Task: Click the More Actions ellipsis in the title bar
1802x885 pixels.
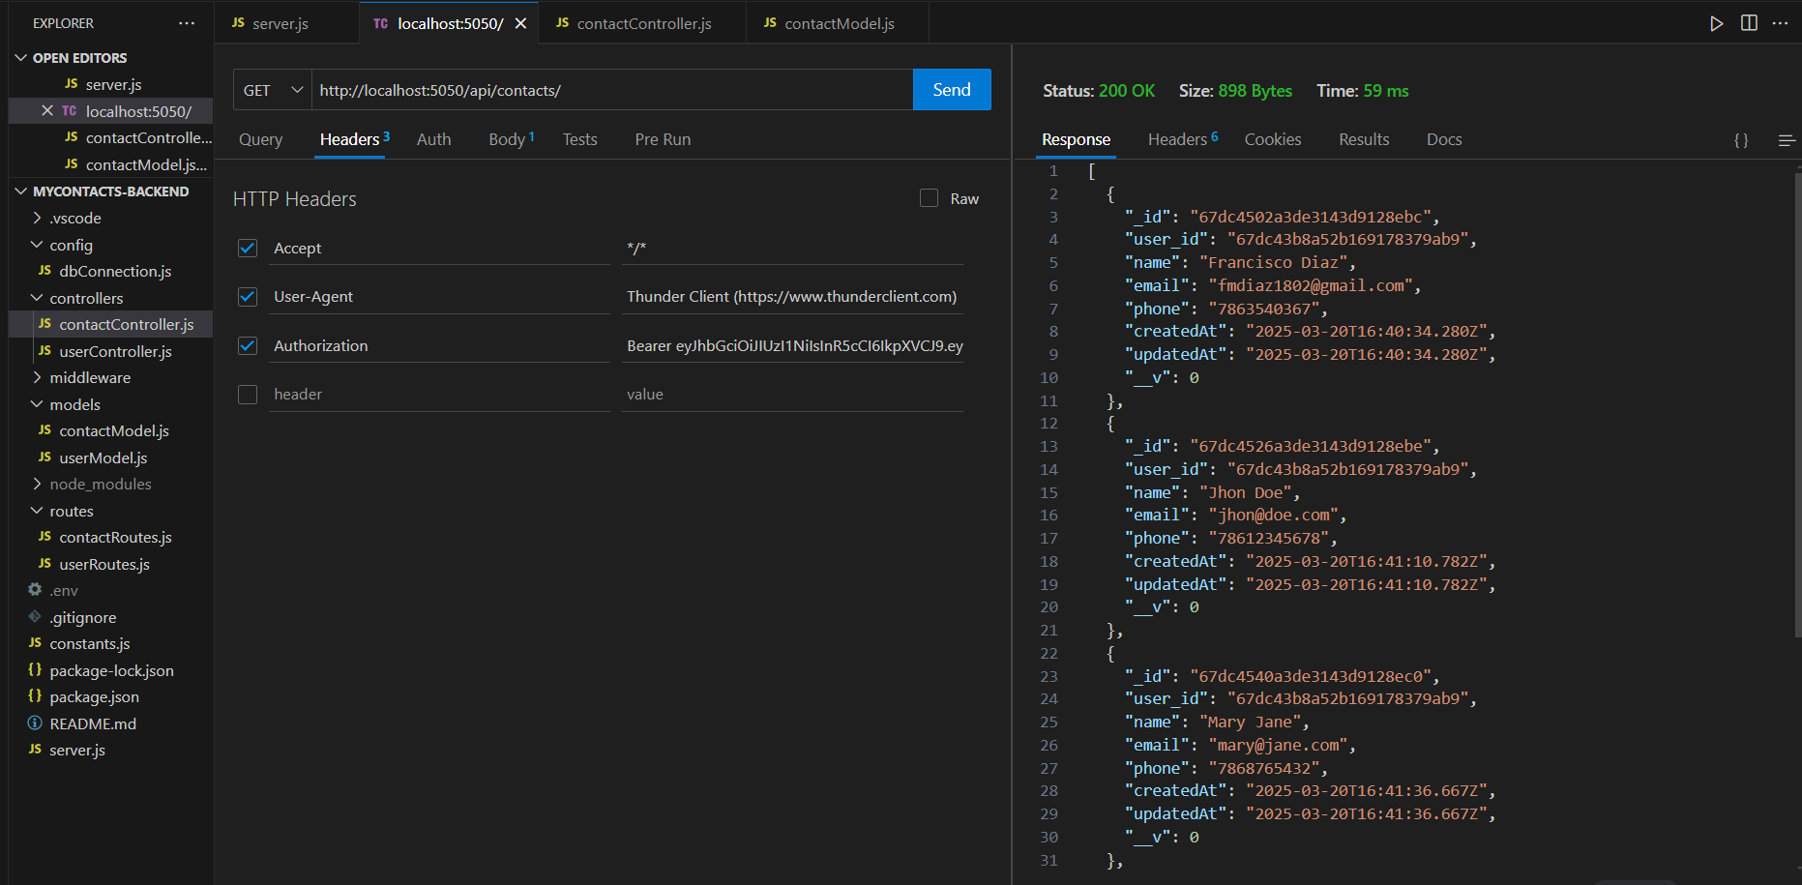Action: click(1782, 22)
